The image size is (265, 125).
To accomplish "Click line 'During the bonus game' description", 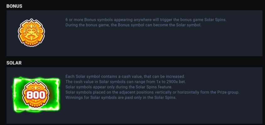I will [x=133, y=25].
